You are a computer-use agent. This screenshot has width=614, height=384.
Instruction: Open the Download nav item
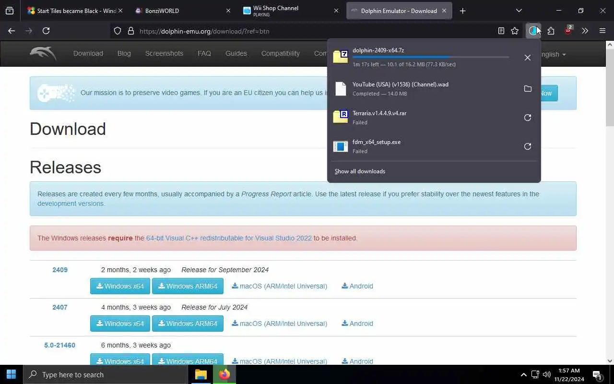tap(88, 53)
